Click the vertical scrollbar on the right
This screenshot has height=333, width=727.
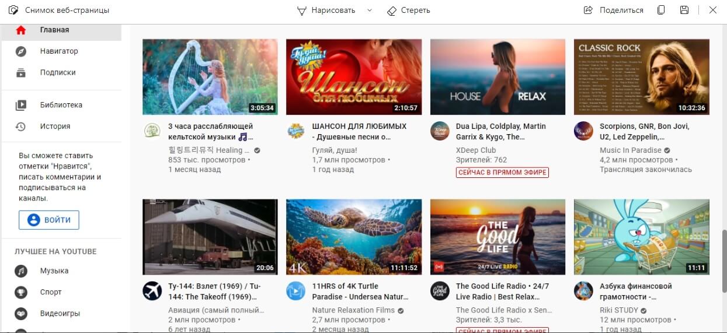tap(722, 257)
